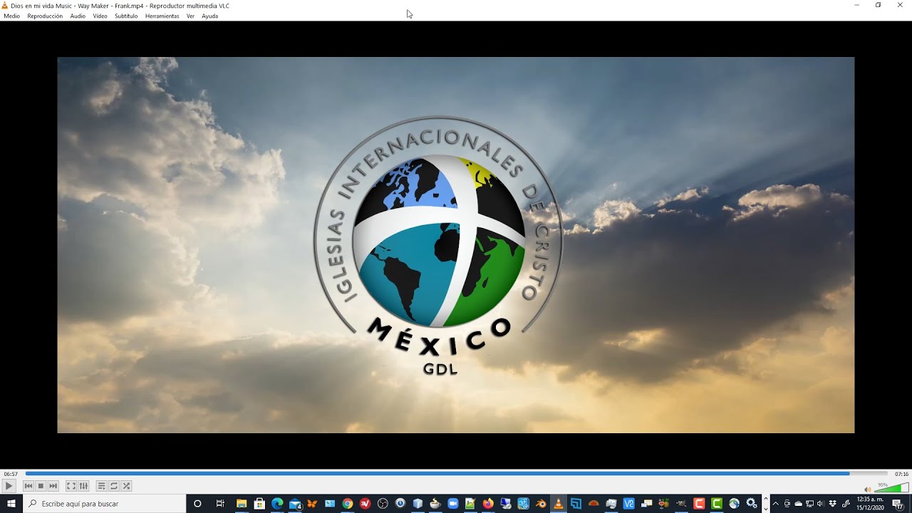Click elapsed time label 06:57

pyautogui.click(x=11, y=474)
